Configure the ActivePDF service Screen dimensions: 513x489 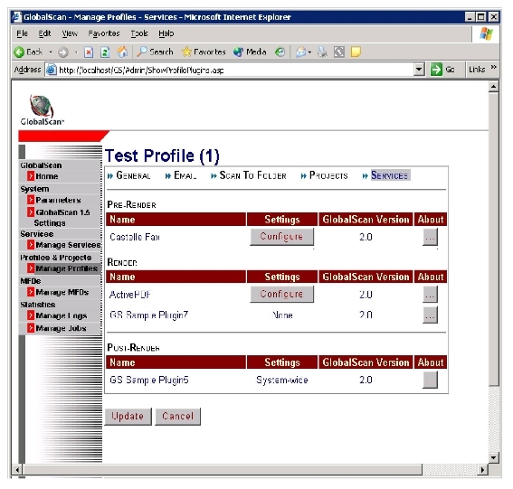pyautogui.click(x=281, y=294)
